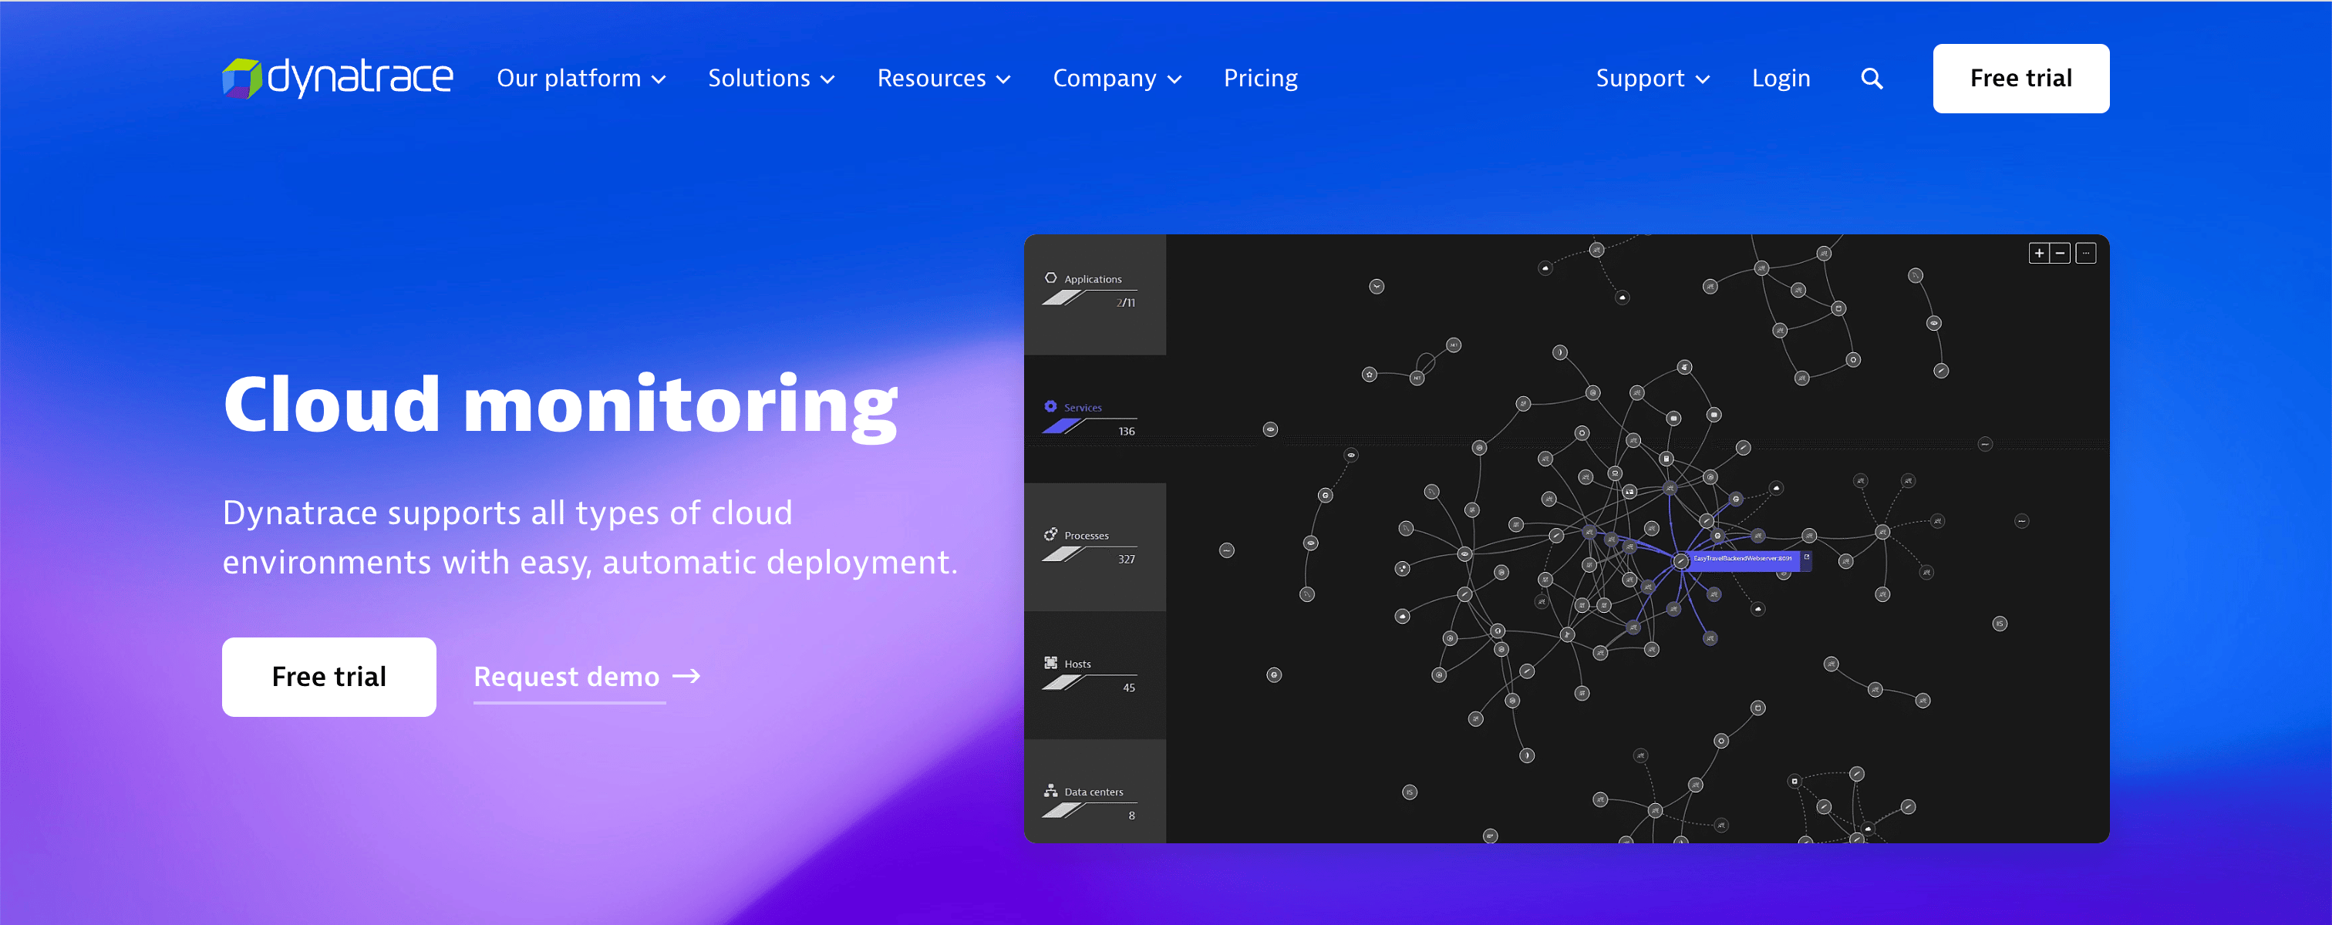Click the Services gear icon
The width and height of the screenshot is (2332, 925).
[1050, 406]
